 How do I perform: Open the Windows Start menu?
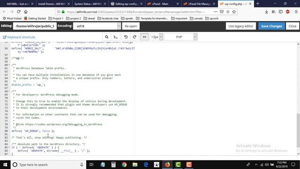click(x=5, y=165)
